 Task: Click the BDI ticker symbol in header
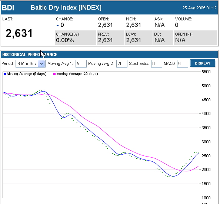tap(8, 7)
